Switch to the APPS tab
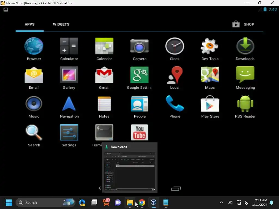The height and width of the screenshot is (209, 279). (x=29, y=24)
